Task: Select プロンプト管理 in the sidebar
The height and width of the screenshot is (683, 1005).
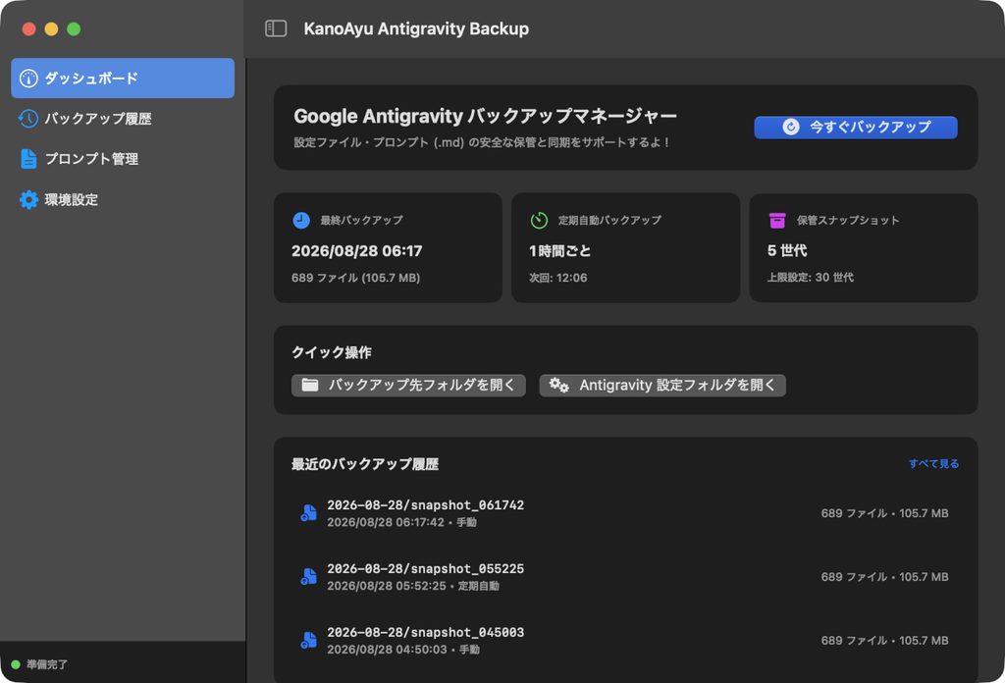Action: tap(123, 159)
